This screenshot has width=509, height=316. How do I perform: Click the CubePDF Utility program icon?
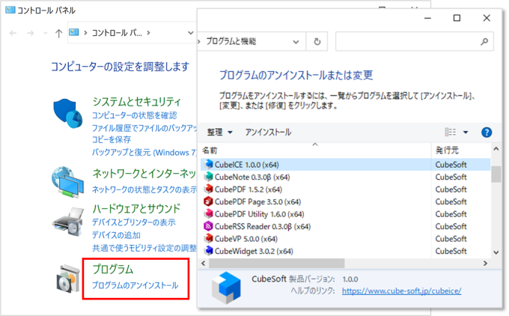[x=209, y=213]
